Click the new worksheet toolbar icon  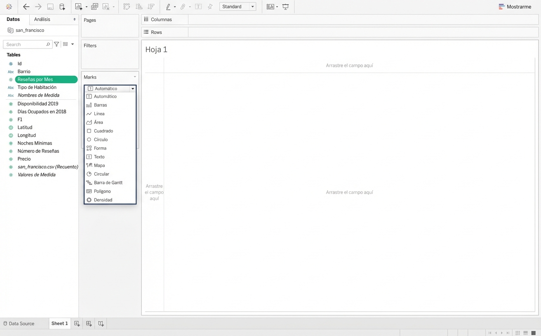[x=79, y=7]
